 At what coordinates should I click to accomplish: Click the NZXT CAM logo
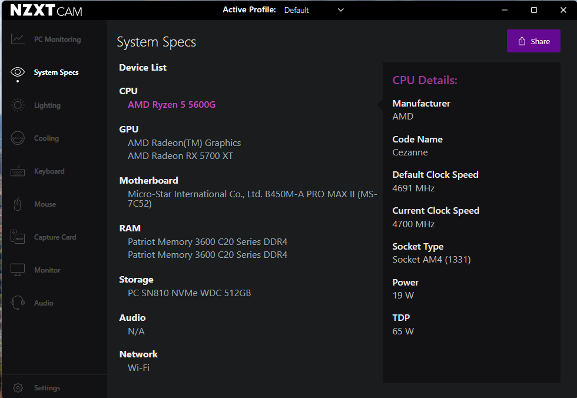(46, 10)
